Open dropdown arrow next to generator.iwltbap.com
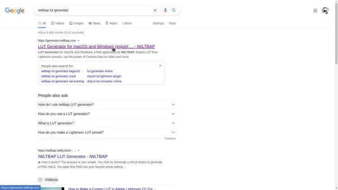This screenshot has width=338, height=190. [x=78, y=41]
